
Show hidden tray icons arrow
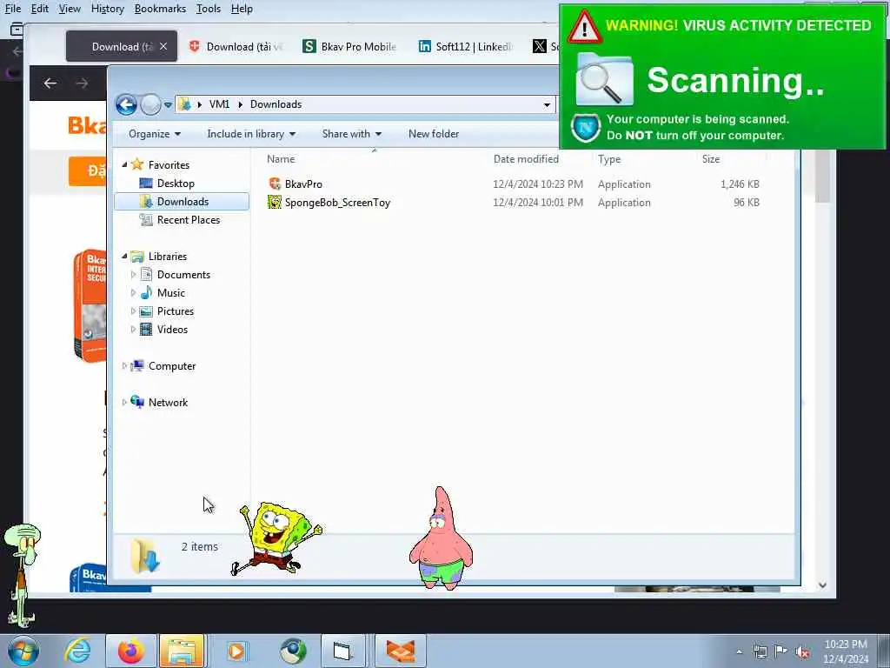pyautogui.click(x=739, y=651)
